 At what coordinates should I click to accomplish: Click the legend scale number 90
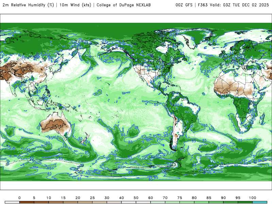tap(223, 198)
